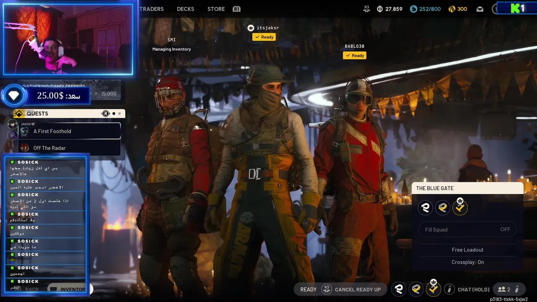The height and width of the screenshot is (302, 537).
Task: Click yellow-check squad emblem in bottom bar
Action: coord(416,289)
